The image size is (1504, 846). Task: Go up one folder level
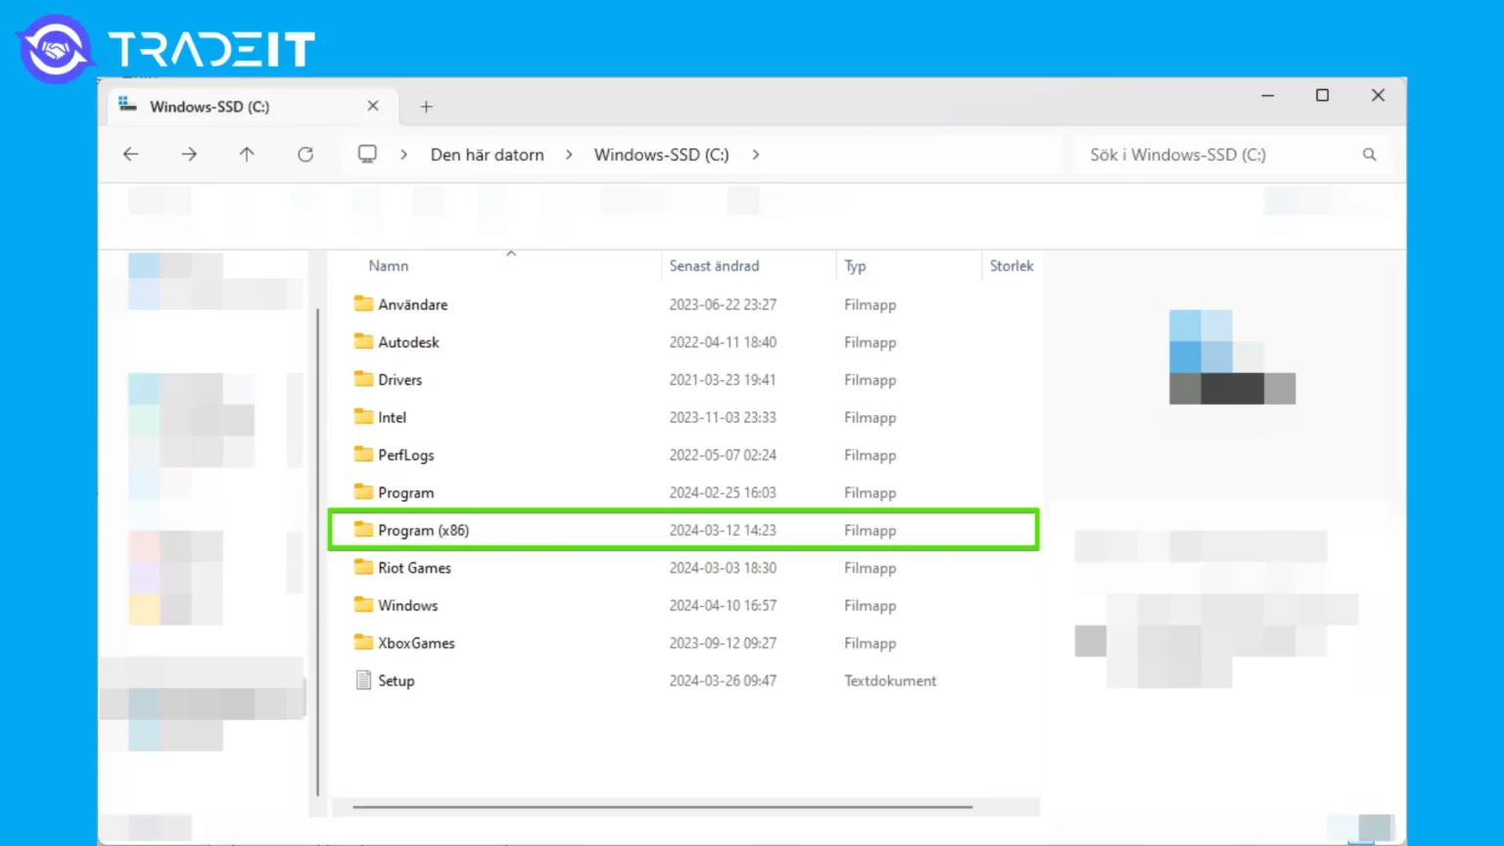pyautogui.click(x=247, y=155)
